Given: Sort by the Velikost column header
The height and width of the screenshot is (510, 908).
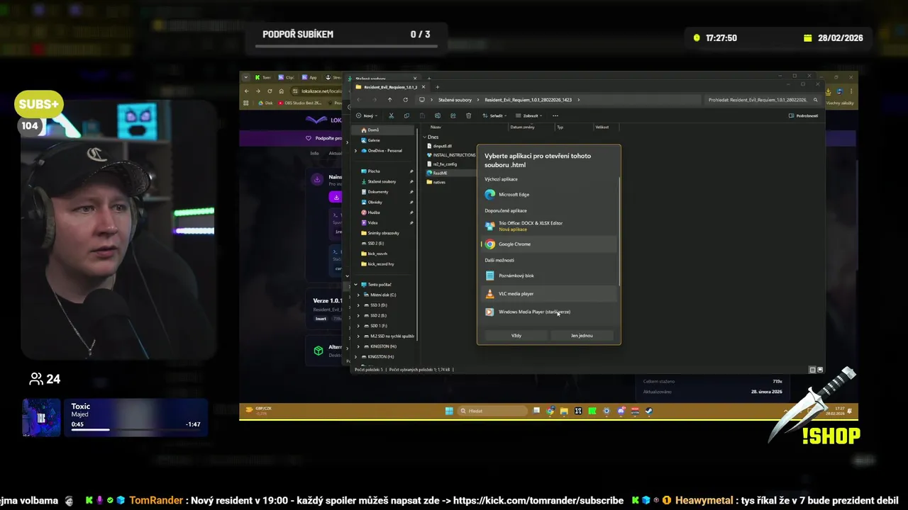Looking at the screenshot, I should click(x=602, y=127).
